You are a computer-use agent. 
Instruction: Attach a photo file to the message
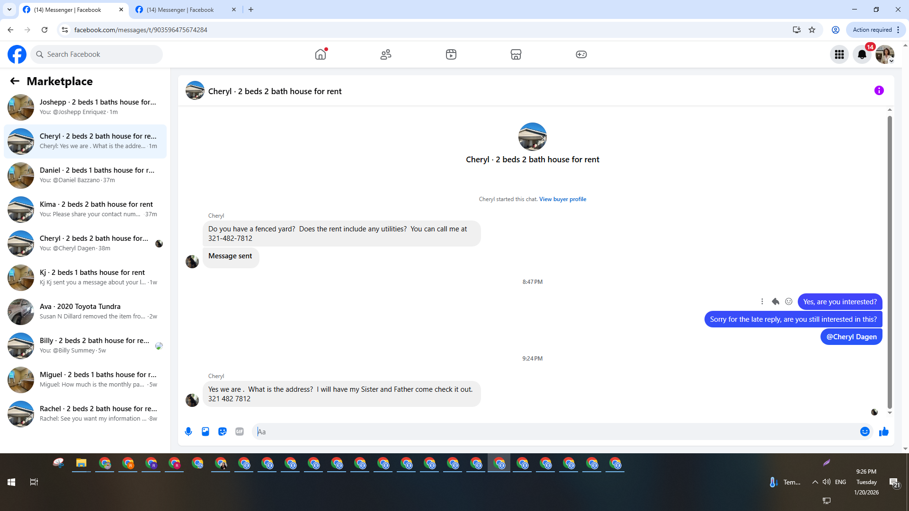click(x=205, y=432)
